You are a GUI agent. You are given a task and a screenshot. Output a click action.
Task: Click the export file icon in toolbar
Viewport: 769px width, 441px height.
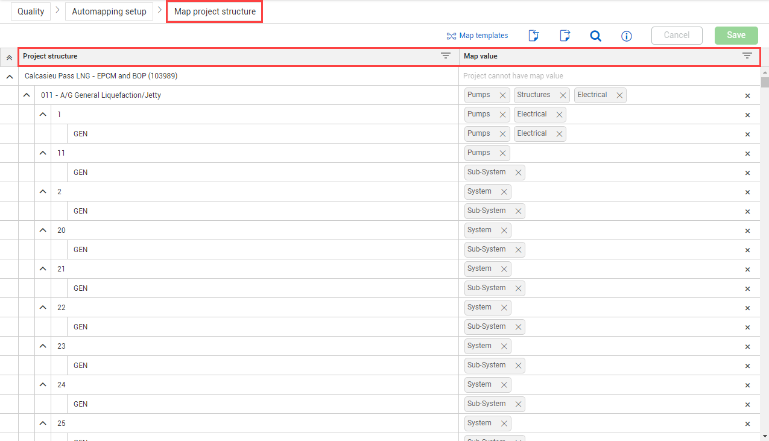[x=565, y=36]
